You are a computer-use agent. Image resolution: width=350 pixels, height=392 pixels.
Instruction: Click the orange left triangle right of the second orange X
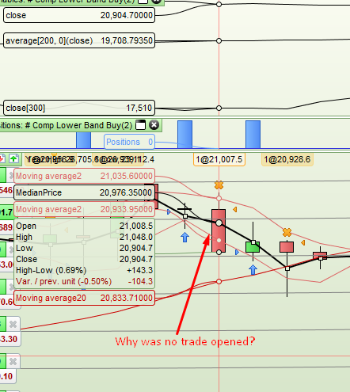click(x=303, y=242)
